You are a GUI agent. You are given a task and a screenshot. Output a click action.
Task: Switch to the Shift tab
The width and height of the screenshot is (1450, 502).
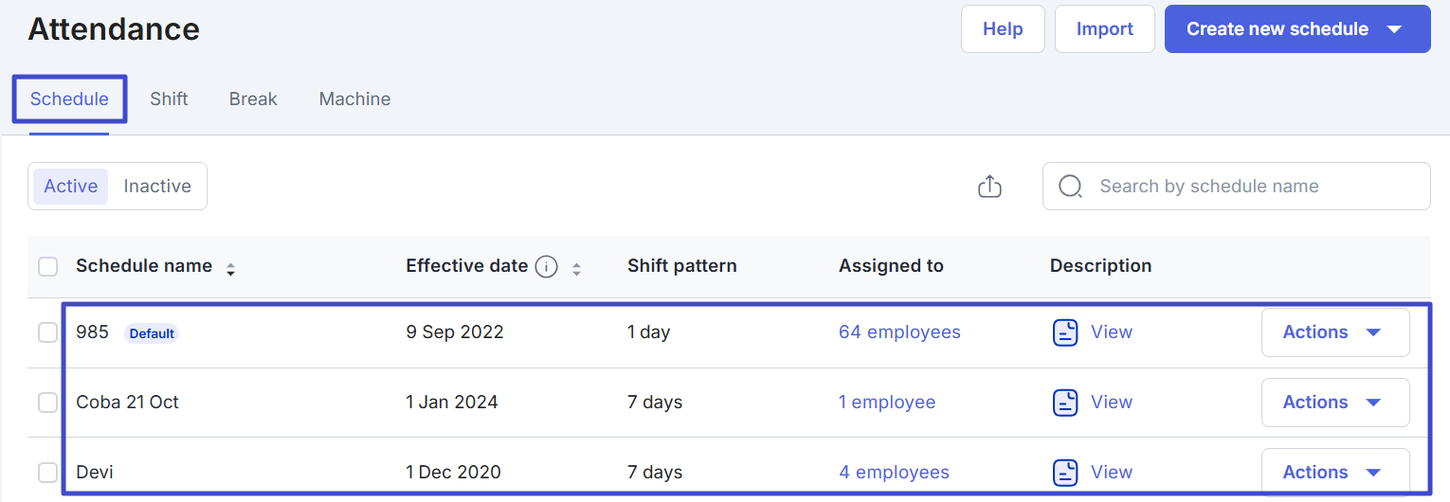point(169,99)
